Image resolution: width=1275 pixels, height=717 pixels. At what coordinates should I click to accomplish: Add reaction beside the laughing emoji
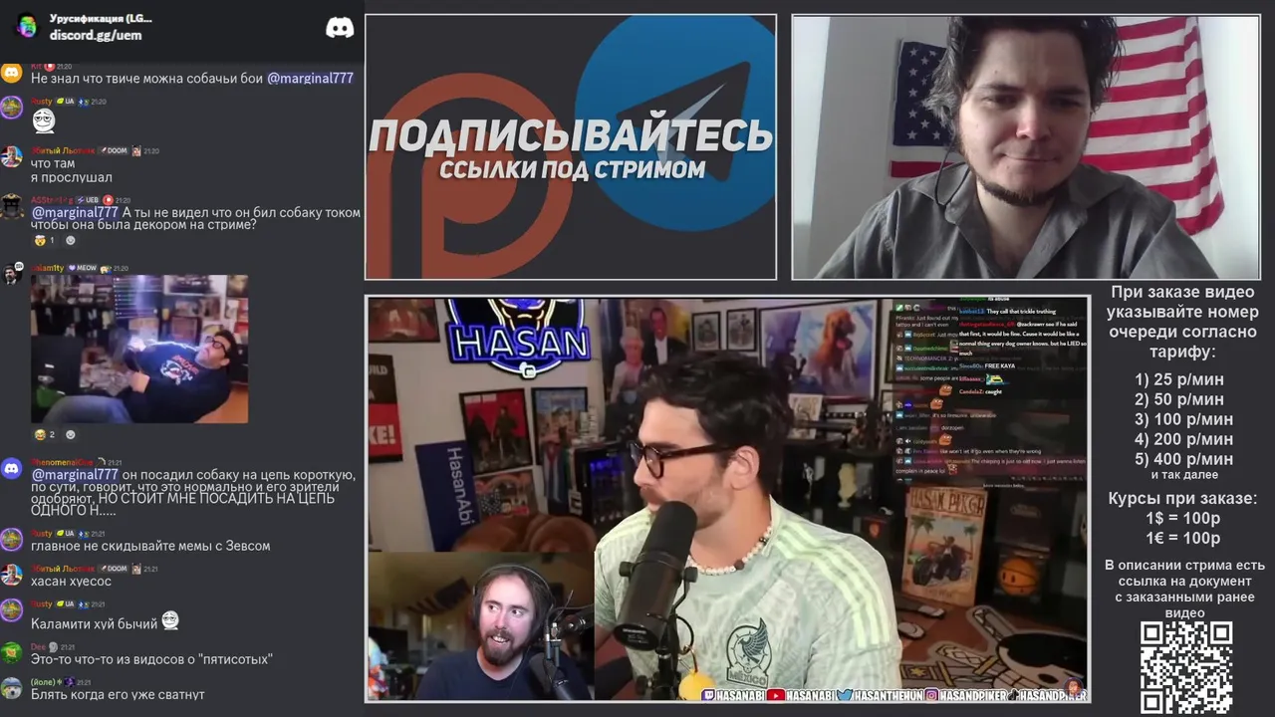click(x=70, y=435)
